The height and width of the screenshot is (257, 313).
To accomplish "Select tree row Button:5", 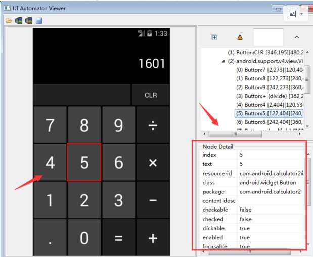I will pos(270,113).
